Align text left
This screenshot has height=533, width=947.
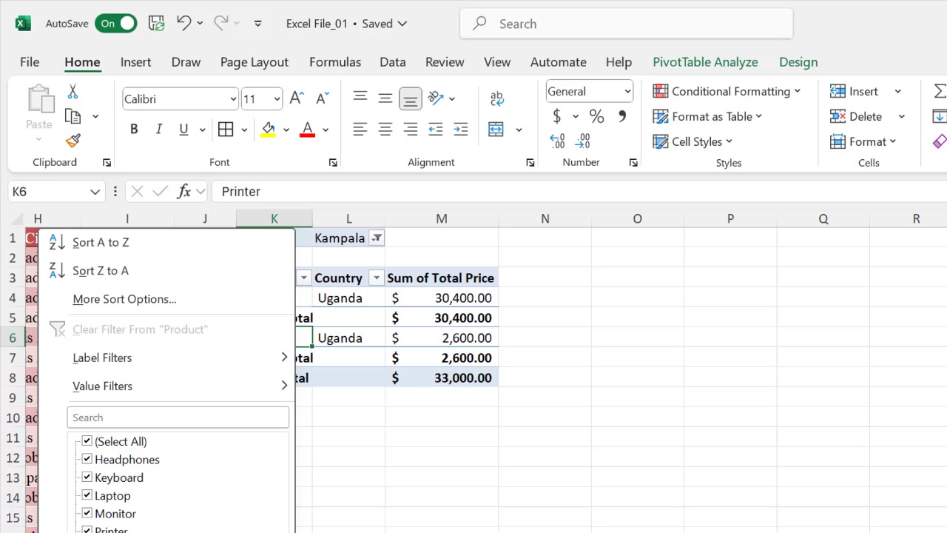point(360,130)
